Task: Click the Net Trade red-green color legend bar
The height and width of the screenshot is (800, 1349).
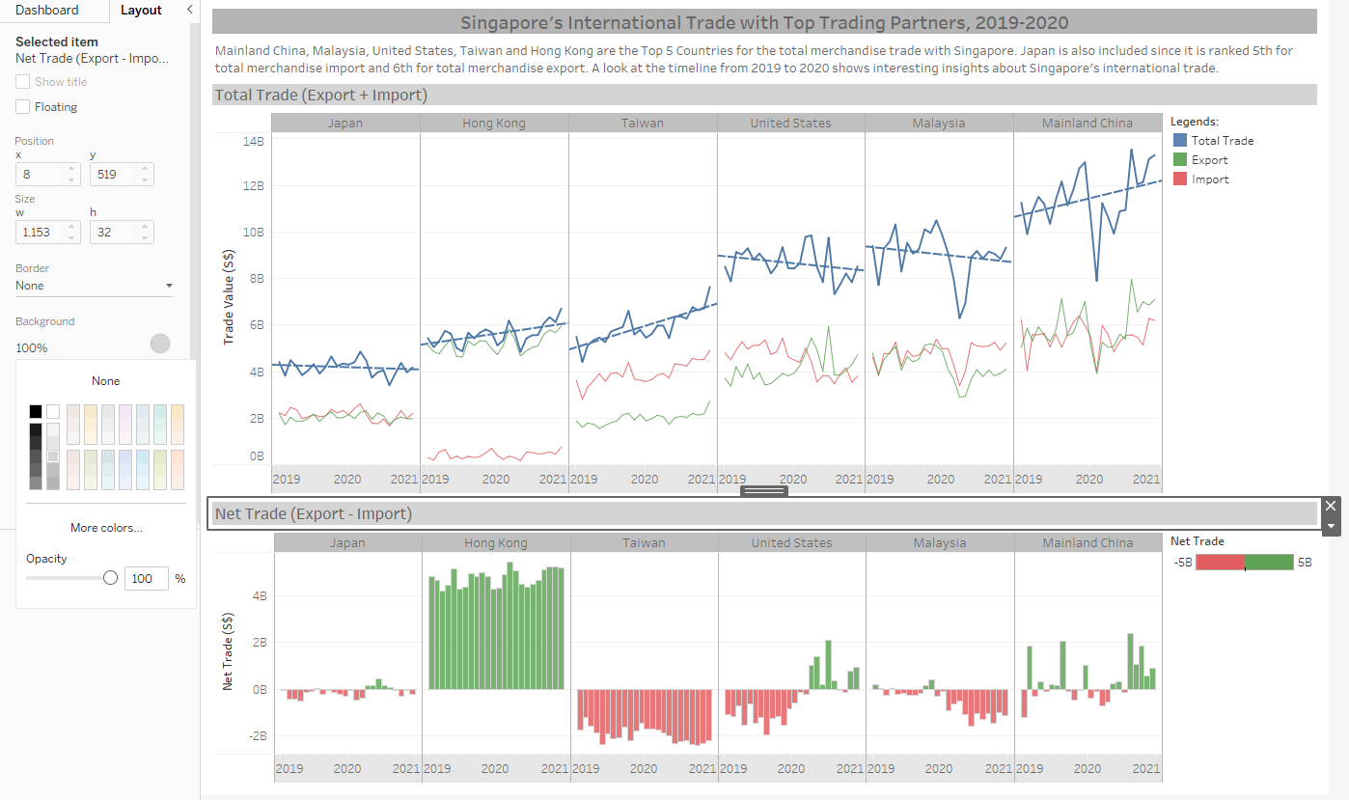Action: (1244, 563)
